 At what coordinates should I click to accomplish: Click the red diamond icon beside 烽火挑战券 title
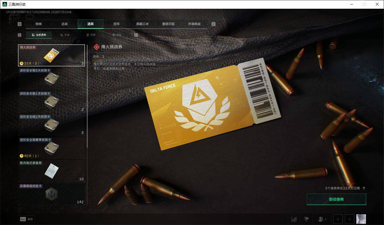tap(97, 47)
